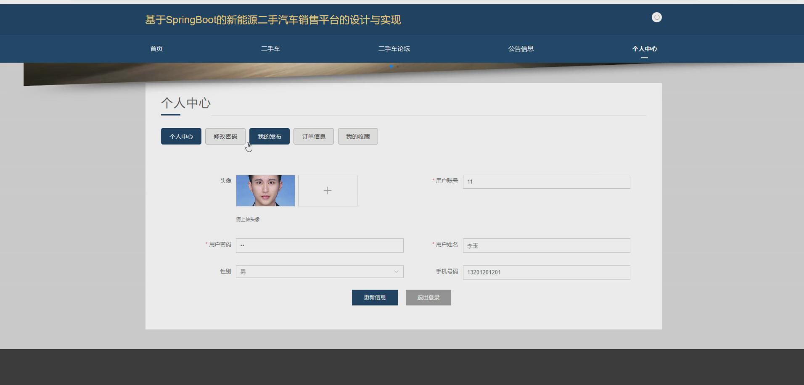
Task: Click the uploaded avatar photo thumbnail
Action: (x=265, y=190)
